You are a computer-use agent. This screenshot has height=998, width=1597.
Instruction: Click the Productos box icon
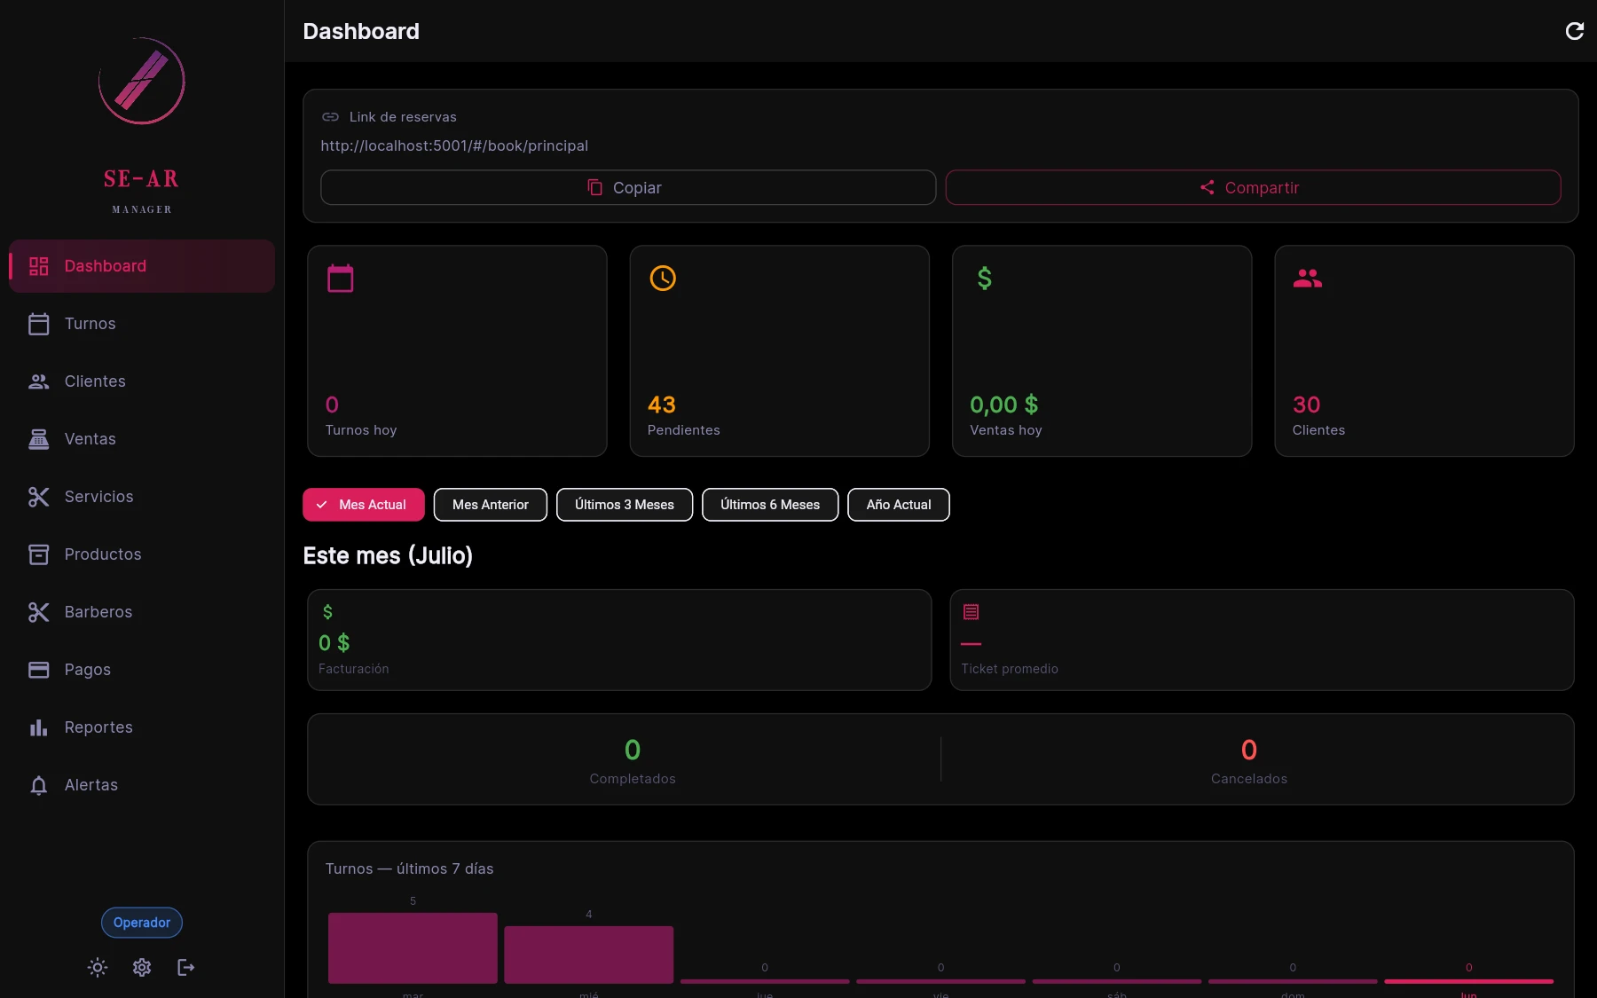click(39, 554)
